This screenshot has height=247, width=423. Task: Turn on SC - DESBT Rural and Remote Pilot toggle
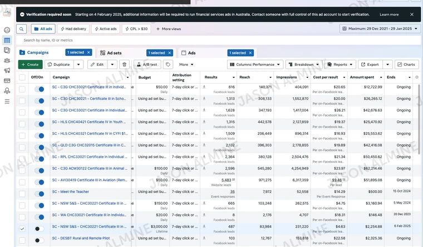(x=40, y=240)
